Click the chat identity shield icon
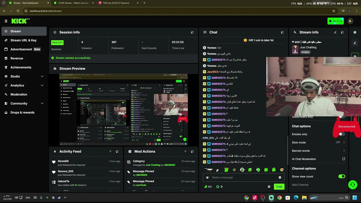The height and width of the screenshot is (203, 361). (207, 178)
